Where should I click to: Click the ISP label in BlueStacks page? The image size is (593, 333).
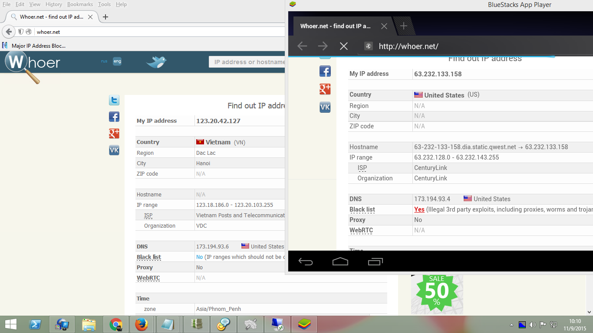coord(362,168)
